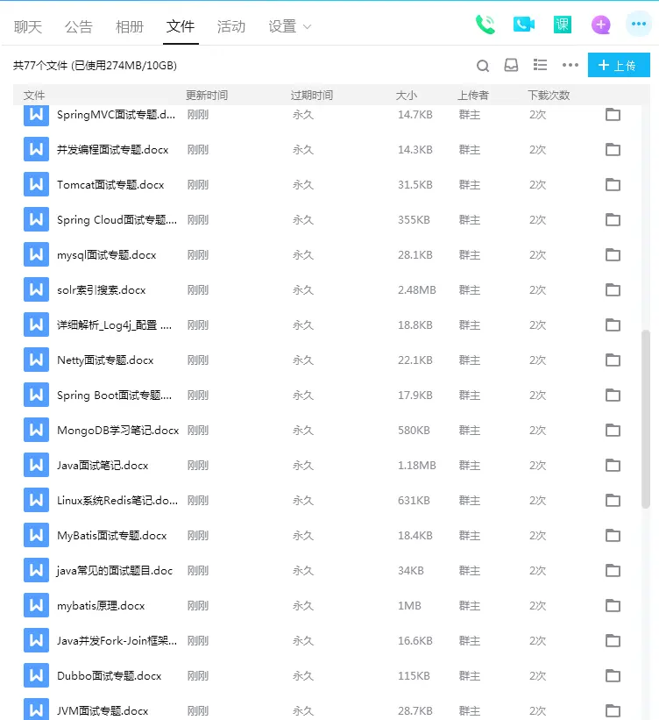Open folder icon for MongoDB学习笔记.docx
The width and height of the screenshot is (659, 720).
(613, 430)
